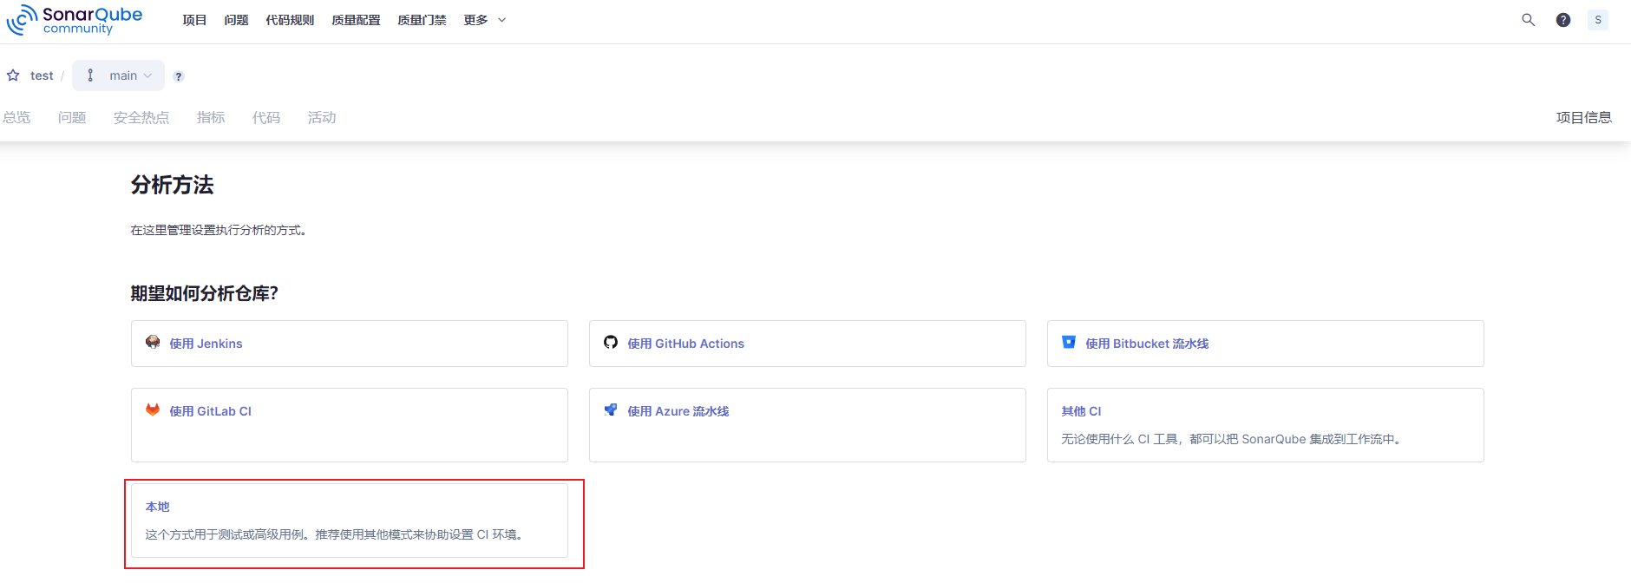
Task: Click the branch help icon next to main
Action: pyautogui.click(x=179, y=76)
